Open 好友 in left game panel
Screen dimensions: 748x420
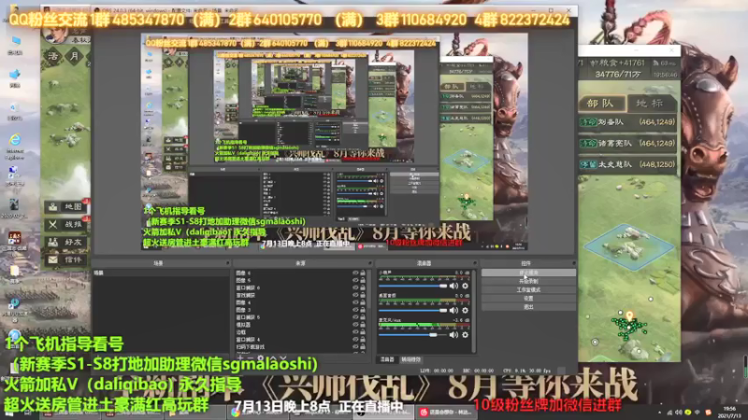click(x=65, y=242)
